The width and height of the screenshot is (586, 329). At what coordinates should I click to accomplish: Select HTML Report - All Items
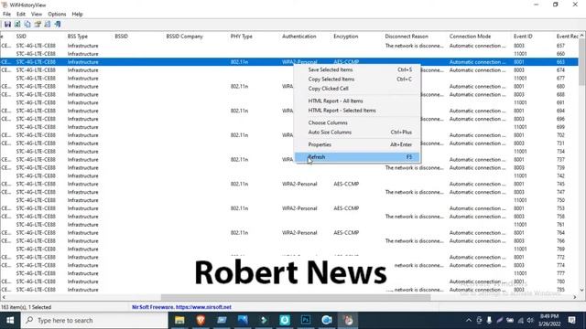coord(357,101)
